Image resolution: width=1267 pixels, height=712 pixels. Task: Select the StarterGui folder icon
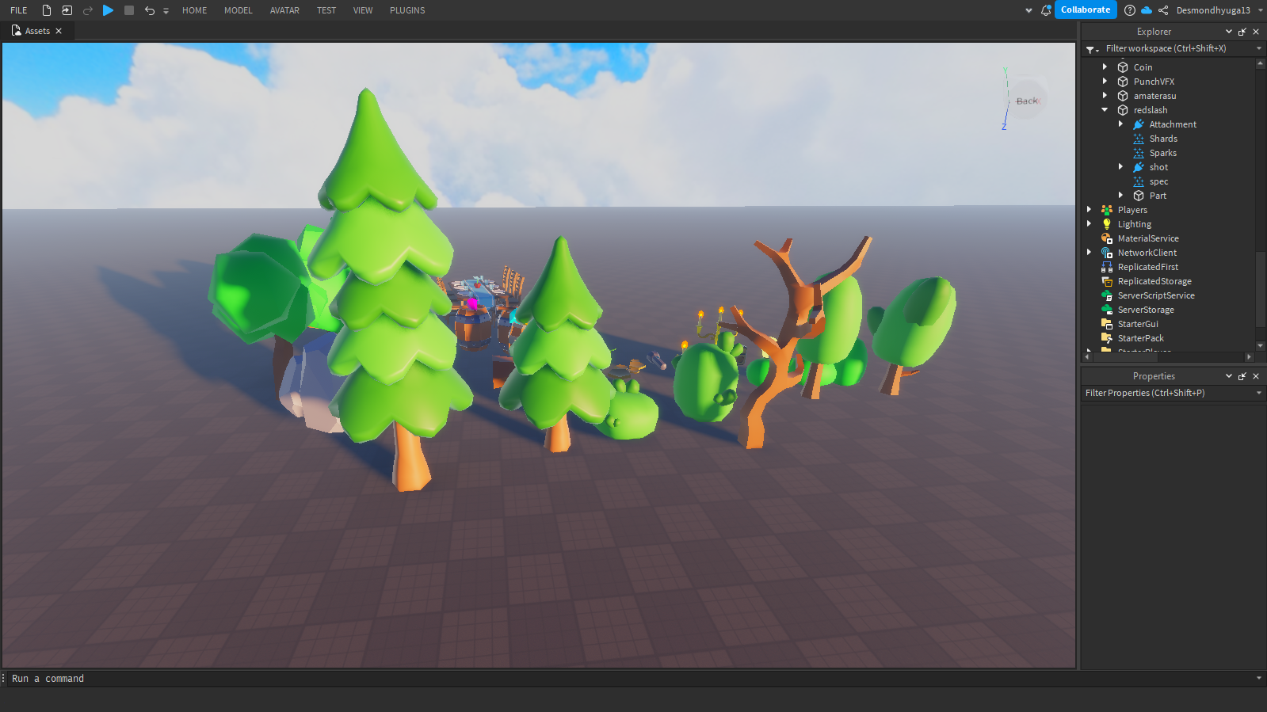click(1107, 324)
